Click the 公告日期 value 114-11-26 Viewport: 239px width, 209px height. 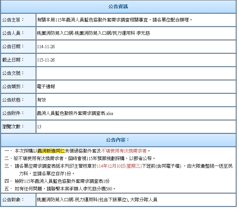[46, 47]
